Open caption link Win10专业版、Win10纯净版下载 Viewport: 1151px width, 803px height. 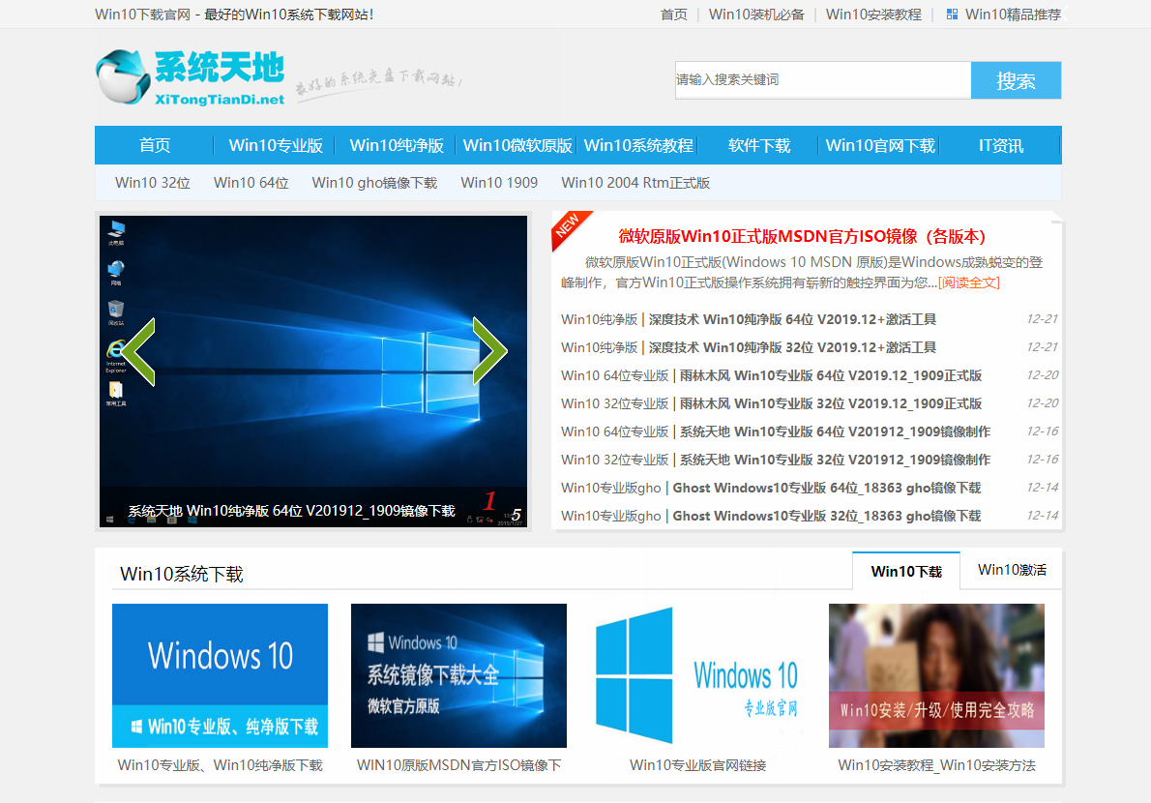click(221, 765)
